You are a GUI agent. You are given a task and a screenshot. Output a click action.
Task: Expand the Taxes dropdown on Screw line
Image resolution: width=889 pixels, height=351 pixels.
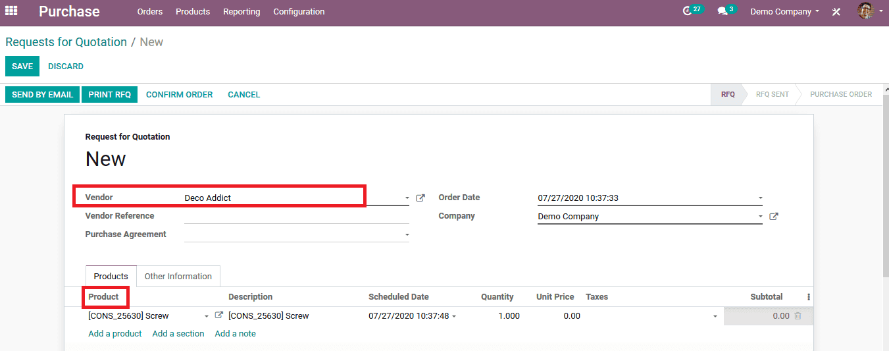tap(715, 316)
